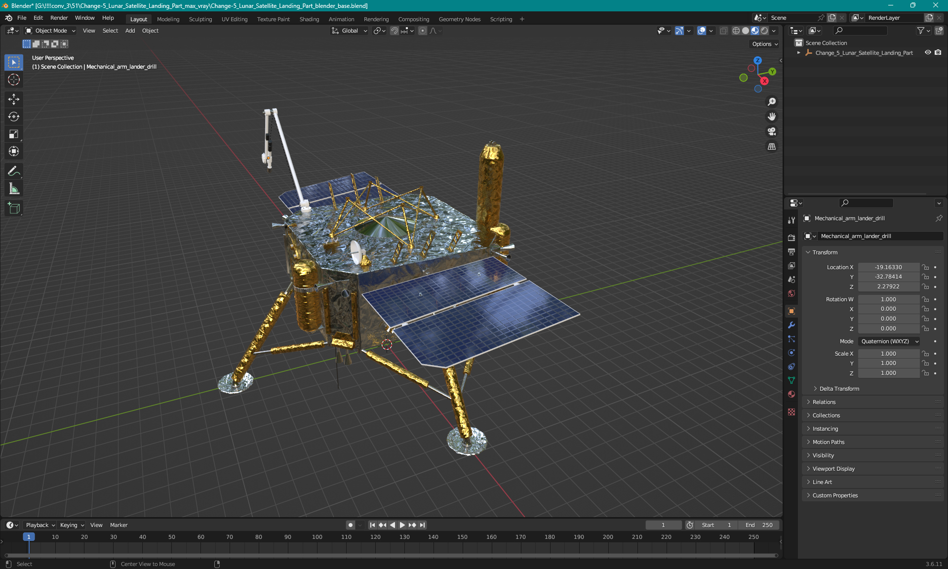Click the pan hand viewport icon
948x569 pixels.
point(772,117)
